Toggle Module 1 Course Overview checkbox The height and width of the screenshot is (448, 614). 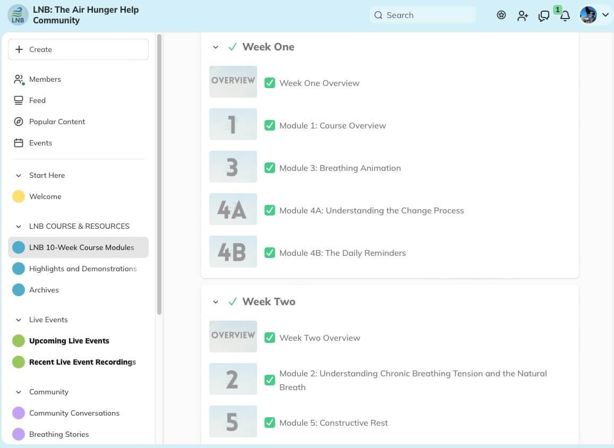tap(269, 125)
